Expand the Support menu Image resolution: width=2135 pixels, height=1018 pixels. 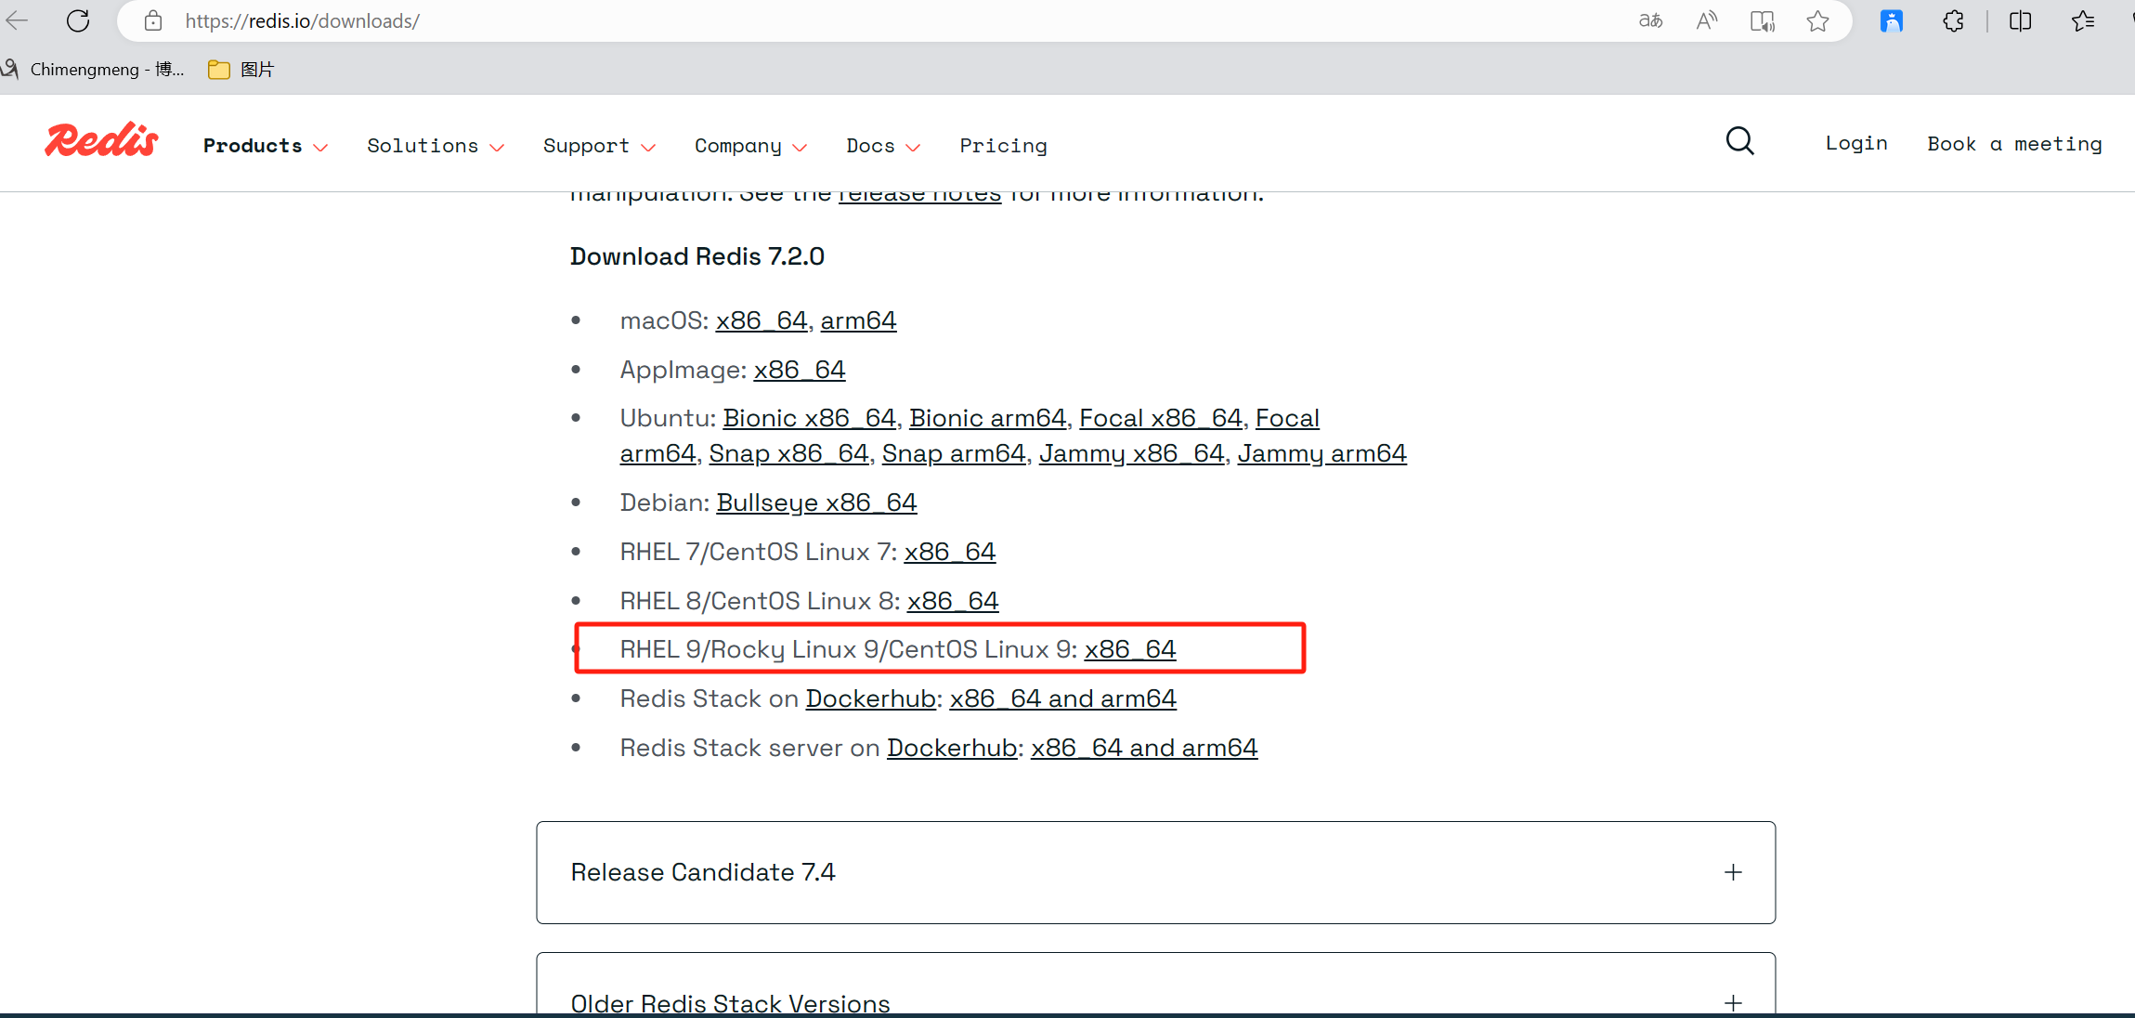(599, 146)
